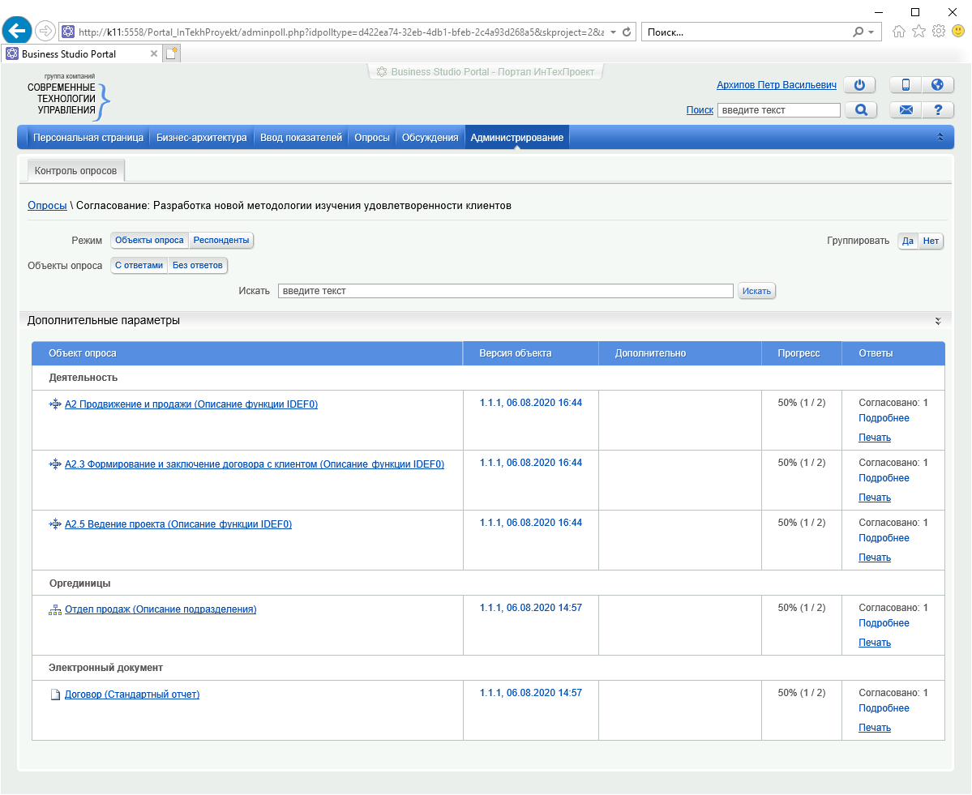Collapse the main navigation bar chevron
This screenshot has height=795, width=972.
point(940,138)
